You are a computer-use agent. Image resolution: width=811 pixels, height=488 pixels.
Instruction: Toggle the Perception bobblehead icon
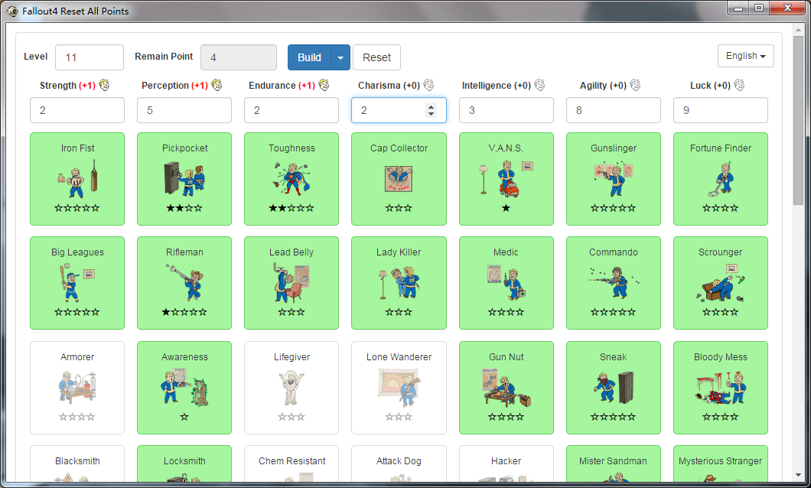click(217, 85)
